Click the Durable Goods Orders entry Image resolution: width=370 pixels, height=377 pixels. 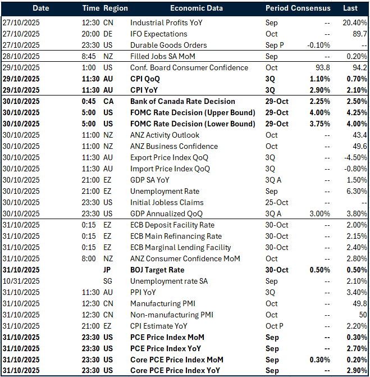168,45
